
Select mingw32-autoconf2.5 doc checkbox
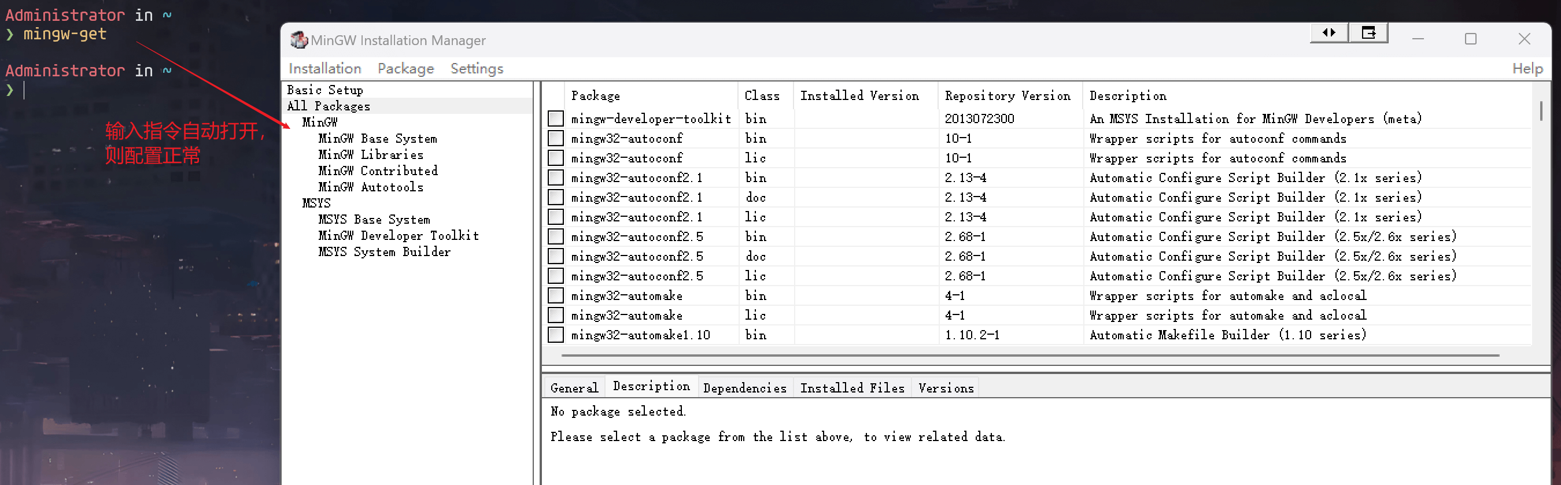(556, 256)
